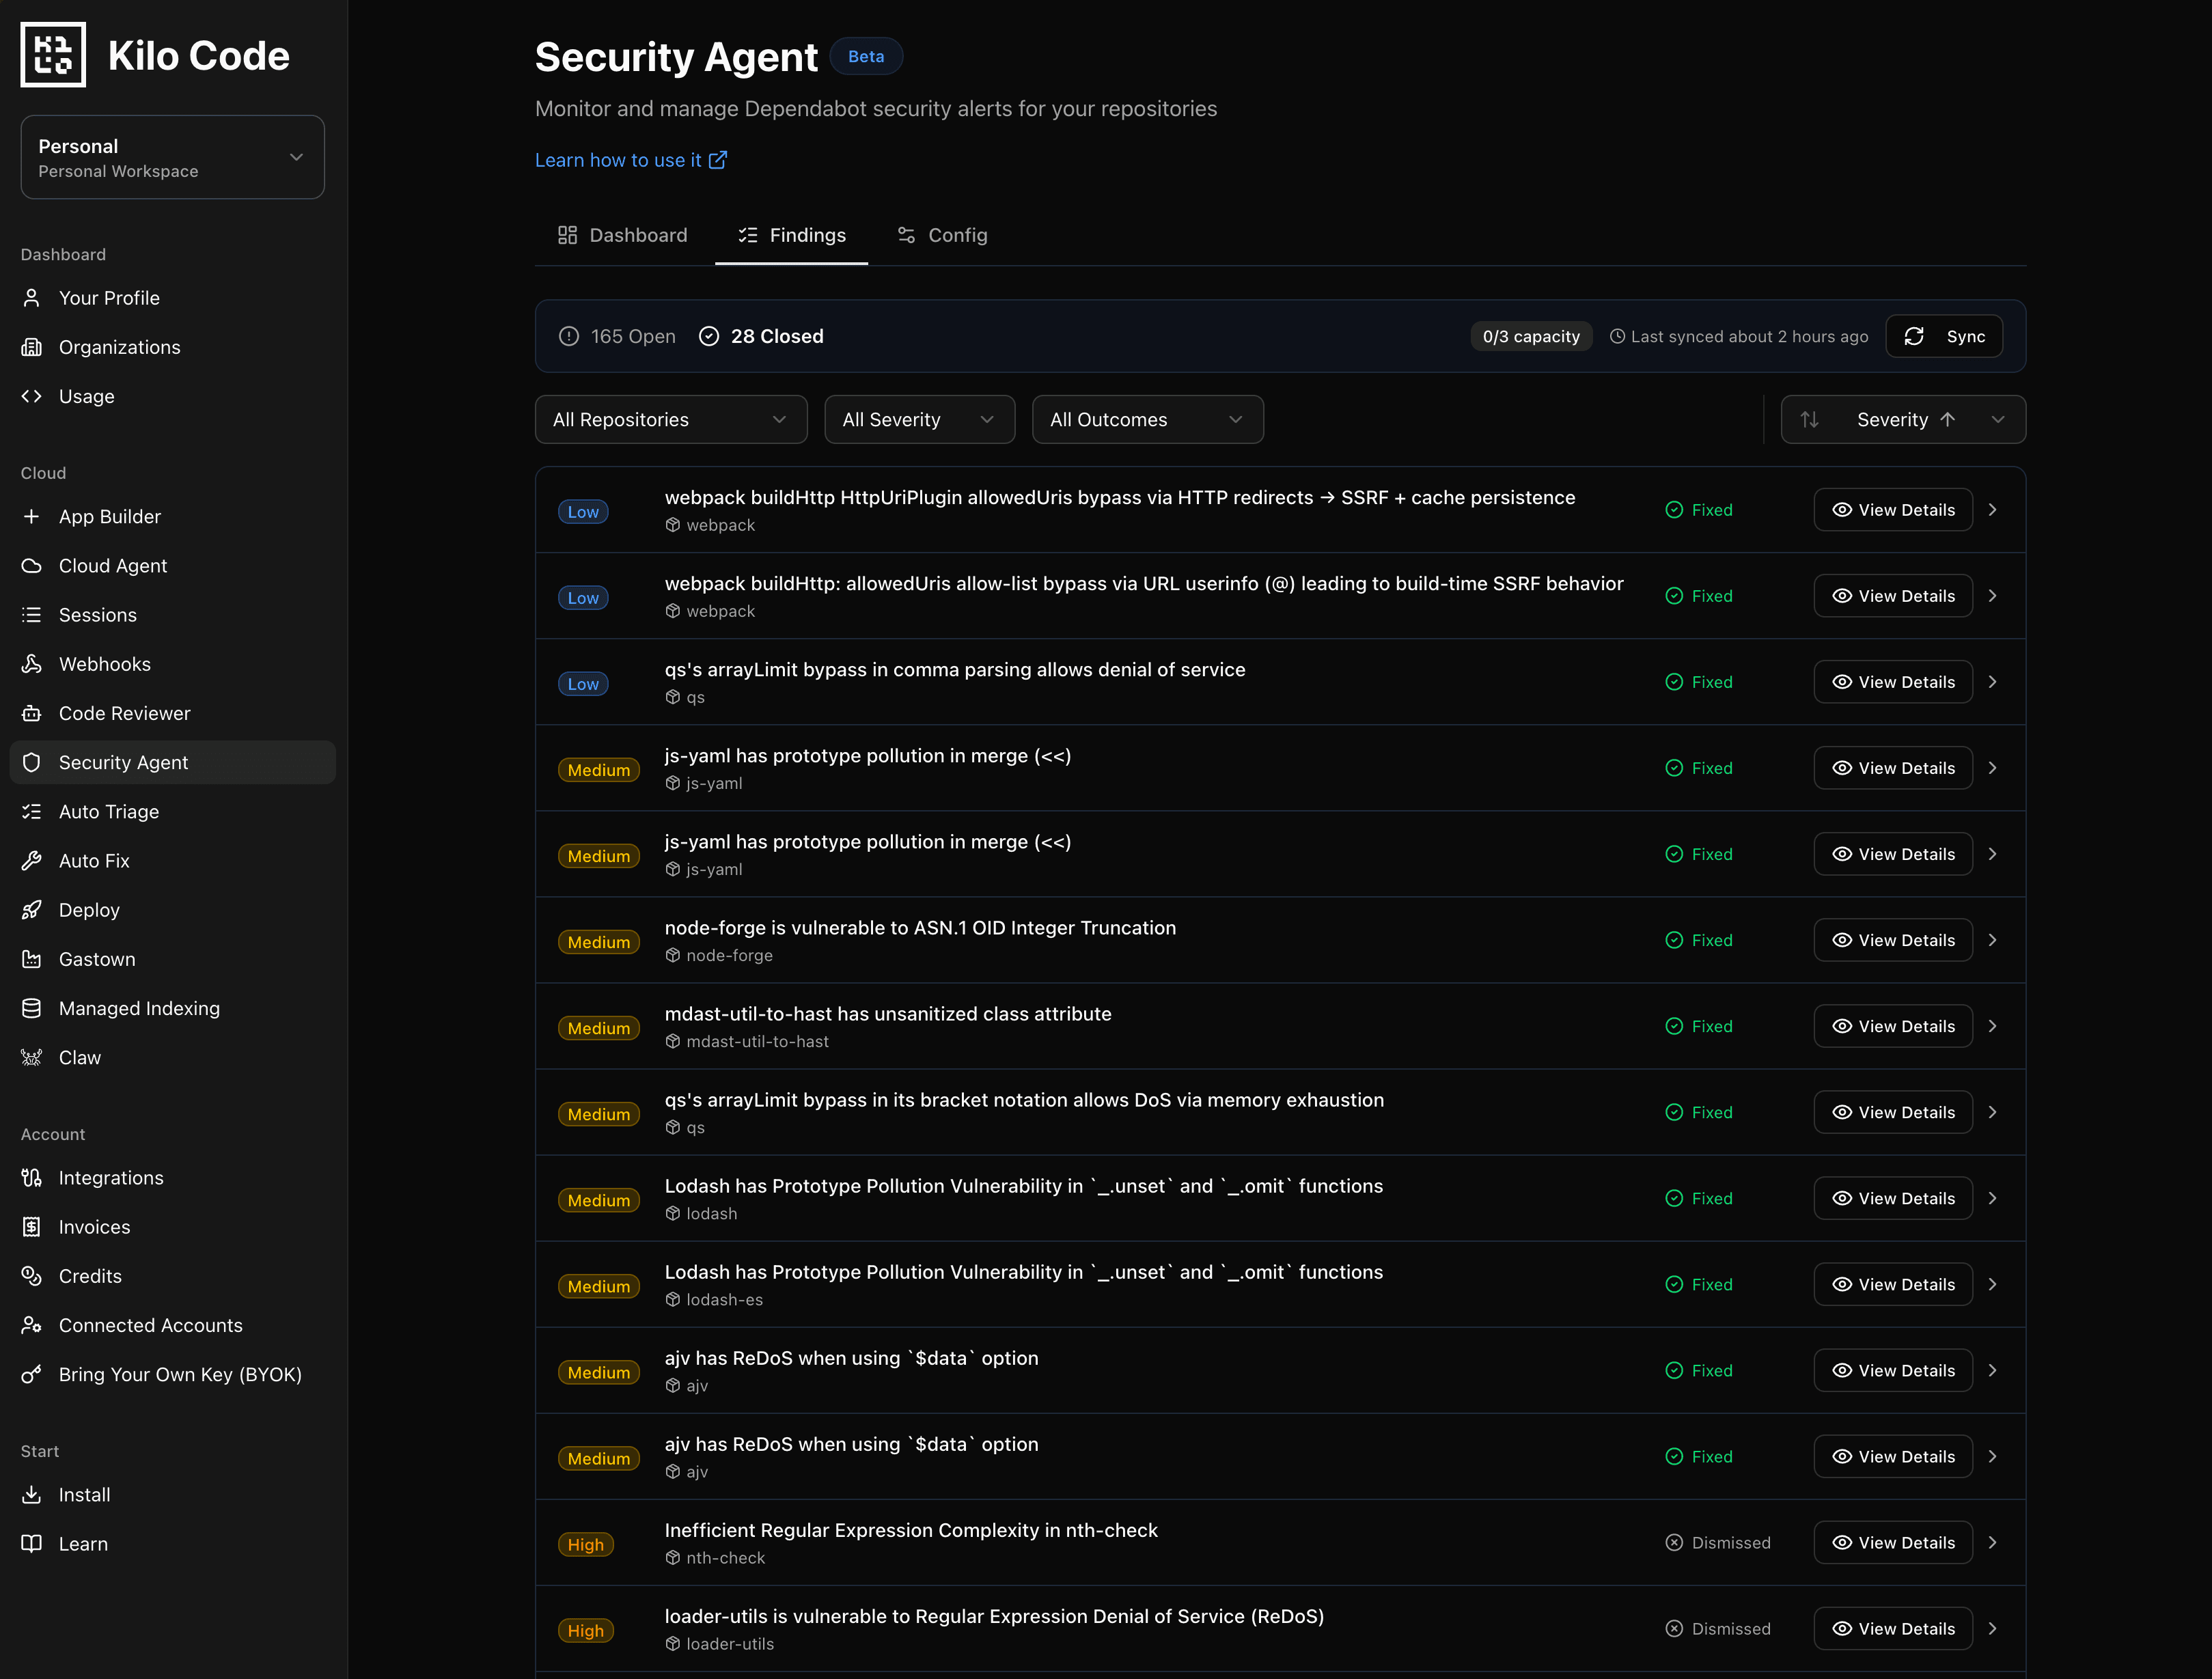Image resolution: width=2212 pixels, height=1679 pixels.
Task: Select Security Agent in the sidebar
Action: point(172,762)
